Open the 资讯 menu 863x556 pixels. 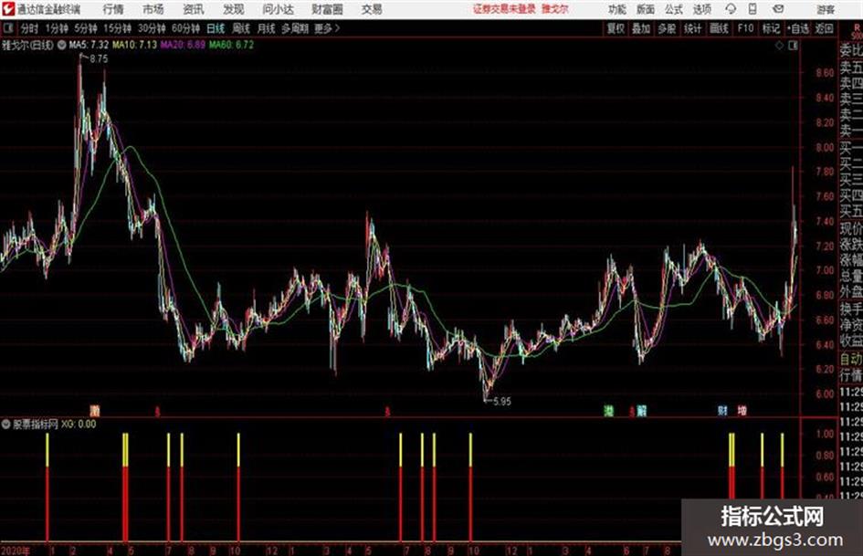click(x=194, y=9)
